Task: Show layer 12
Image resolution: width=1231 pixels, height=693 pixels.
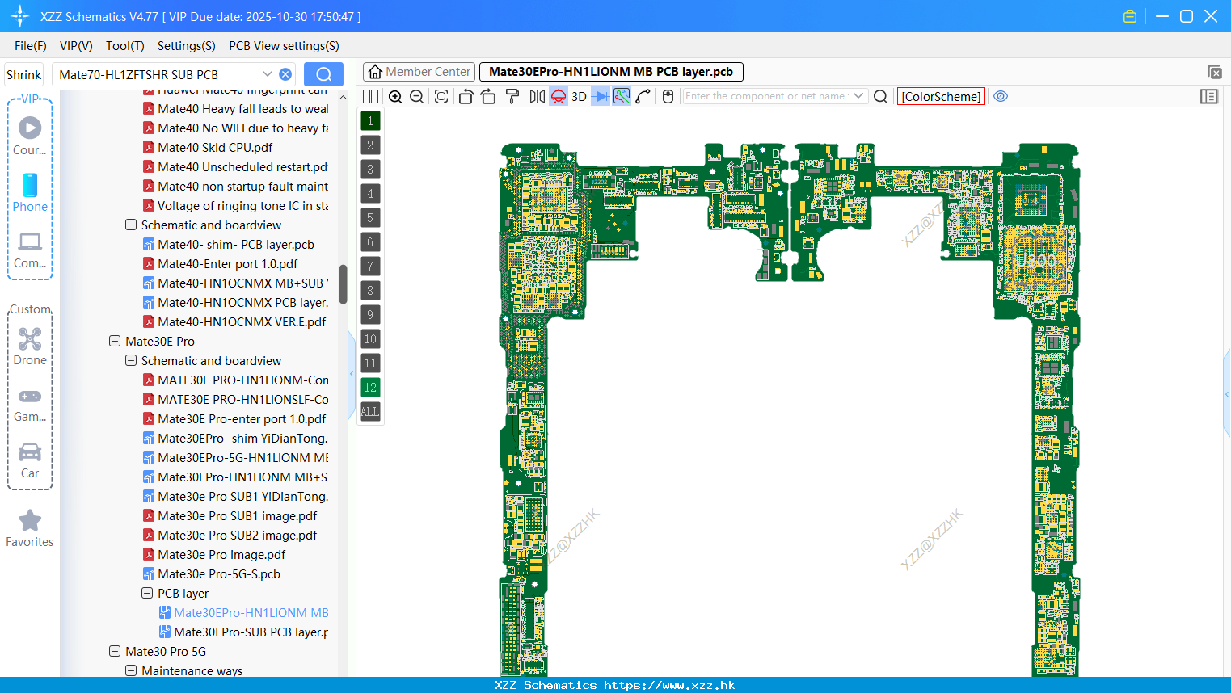Action: [370, 388]
